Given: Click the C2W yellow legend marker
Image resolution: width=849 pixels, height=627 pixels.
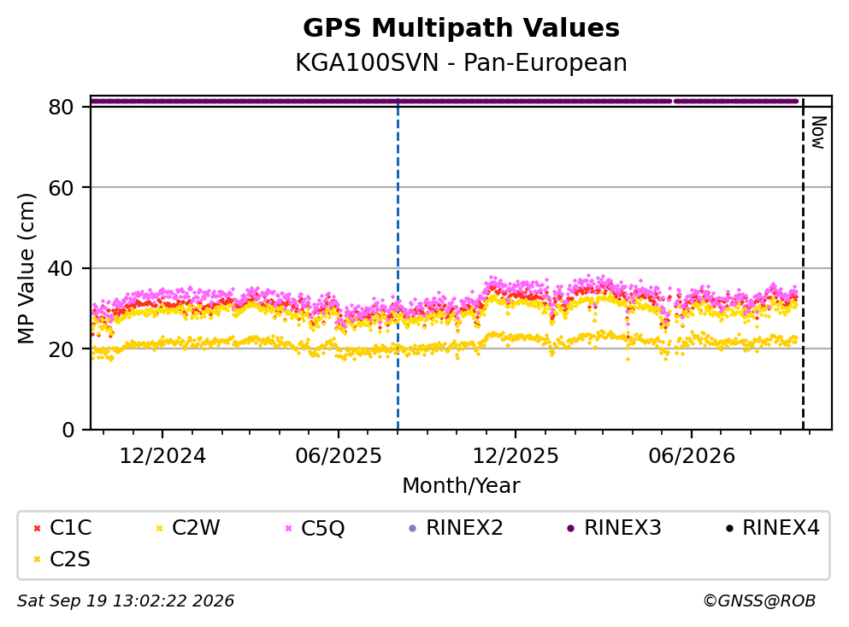Looking at the screenshot, I should pyautogui.click(x=159, y=528).
